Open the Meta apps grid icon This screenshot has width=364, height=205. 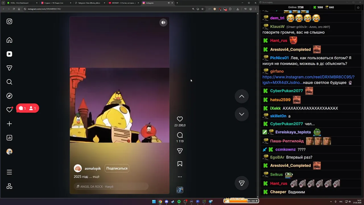(x=9, y=186)
